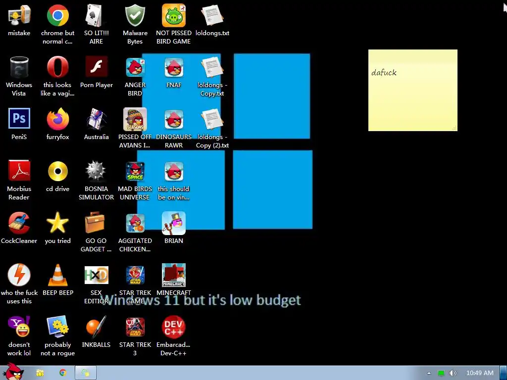Open the Angry Bird Start button
507x380 pixels.
coord(12,372)
